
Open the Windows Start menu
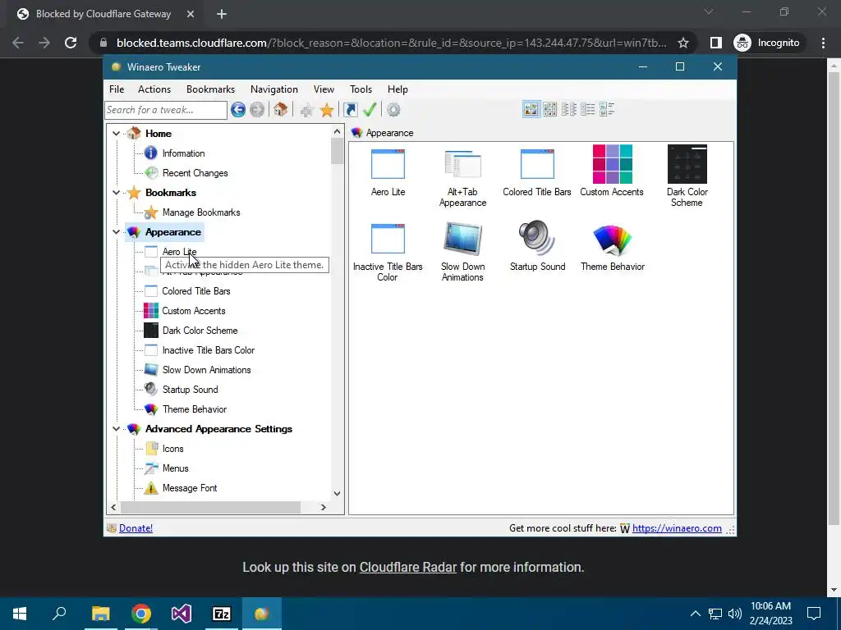20,614
